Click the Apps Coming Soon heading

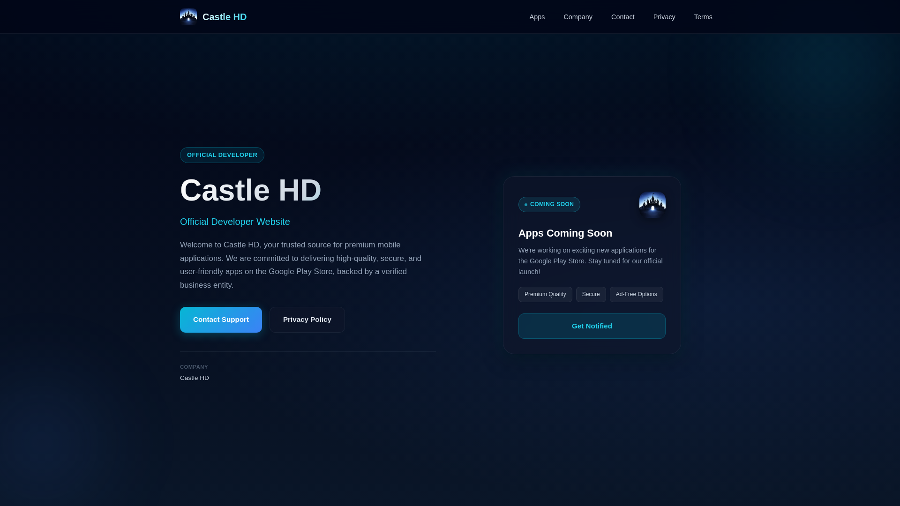(565, 233)
